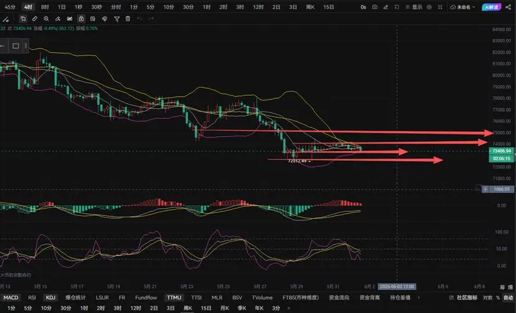The width and height of the screenshot is (516, 313).
Task: Enable the 资金背离 indicator
Action: [370, 297]
